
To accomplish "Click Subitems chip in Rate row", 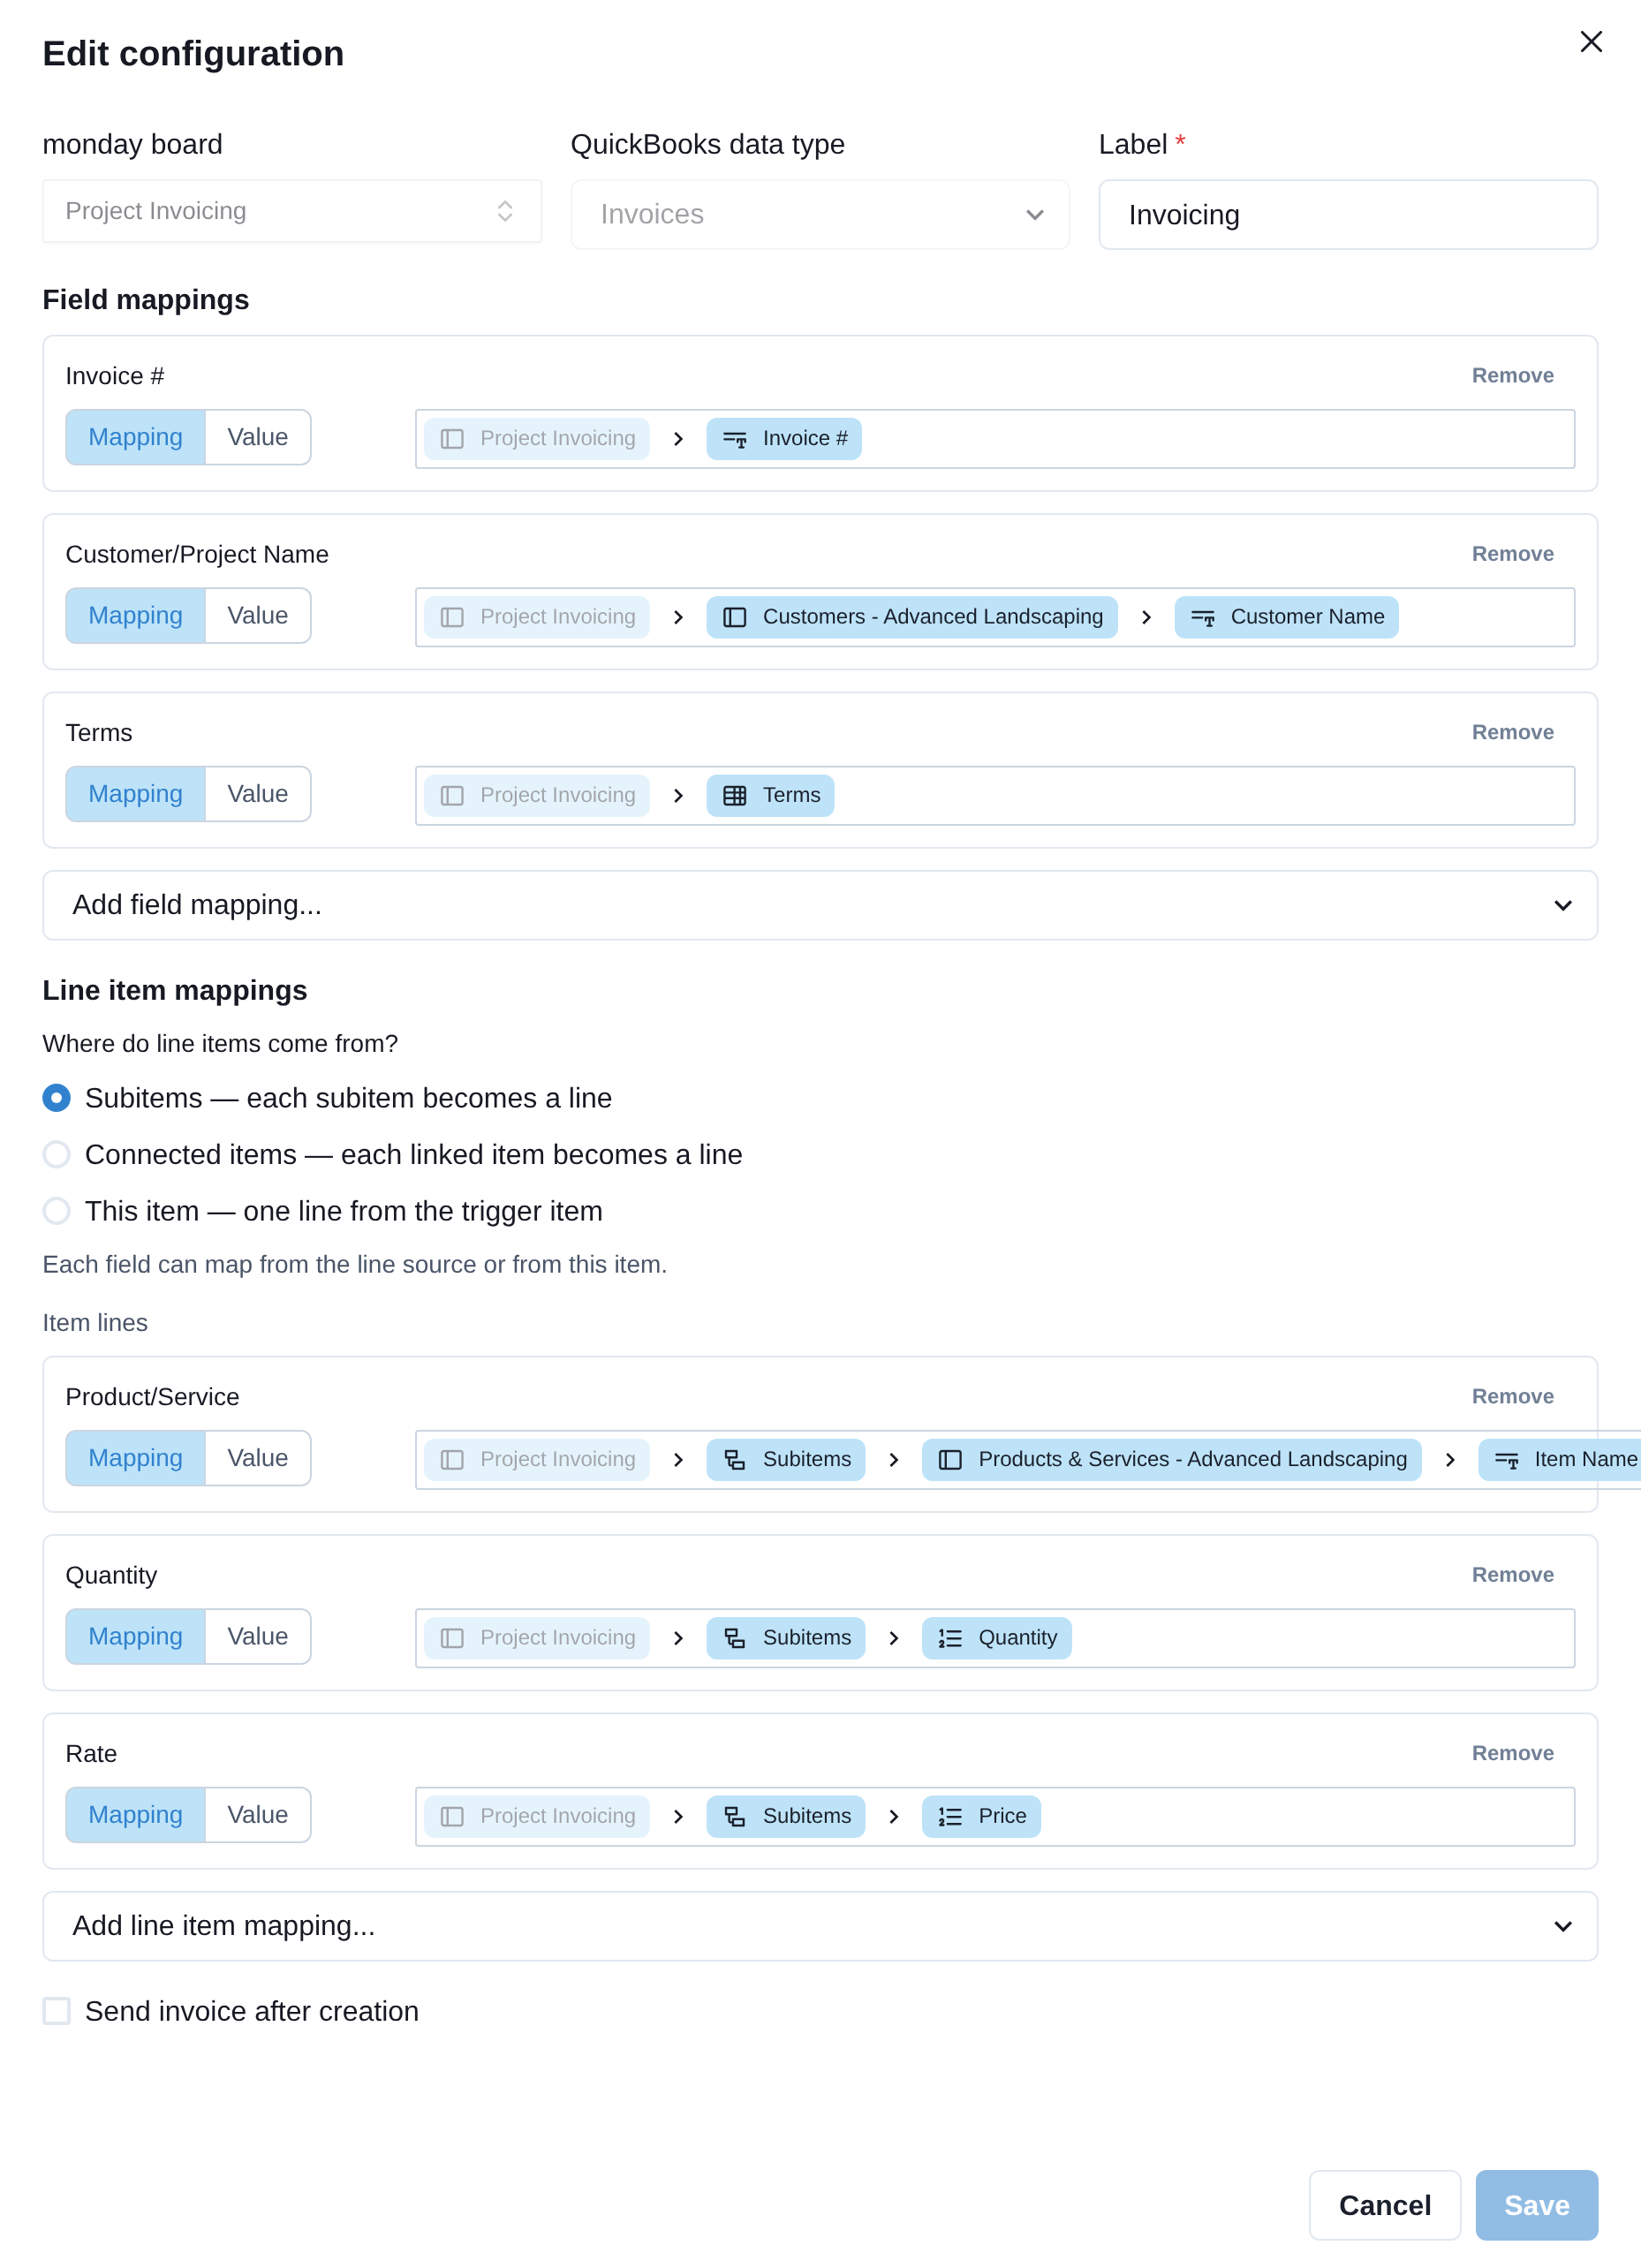I will (x=786, y=1817).
